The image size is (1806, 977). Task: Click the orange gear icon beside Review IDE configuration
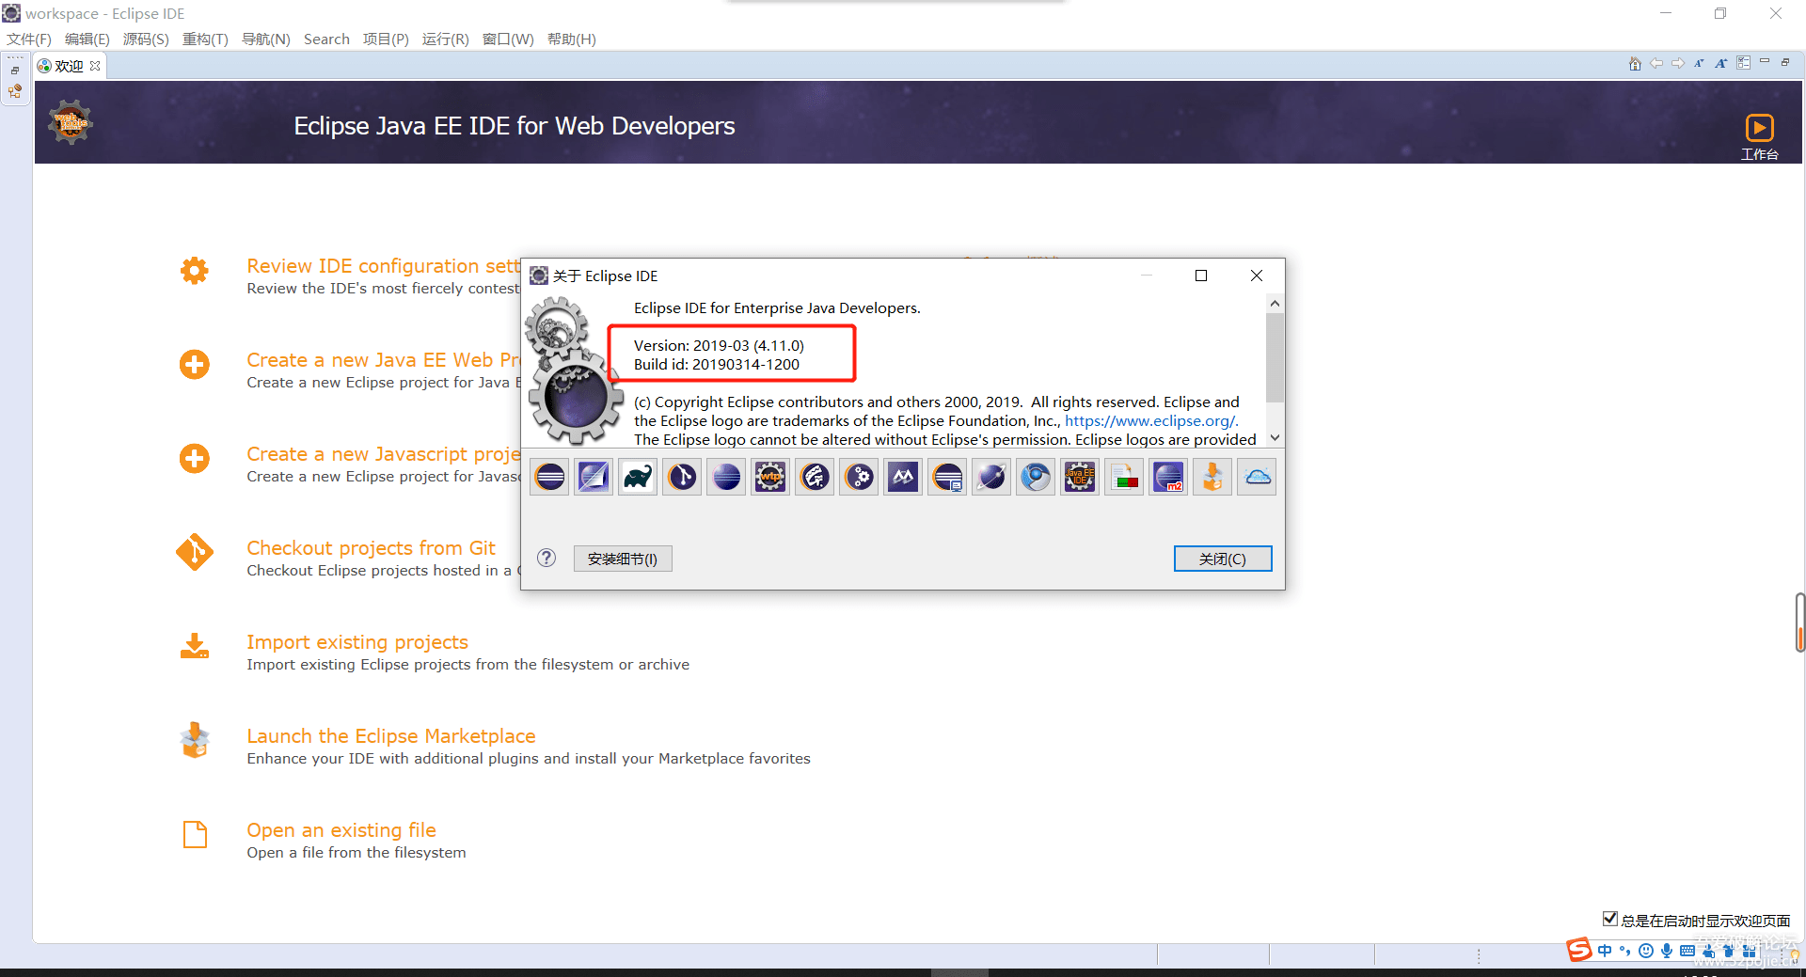[x=195, y=271]
